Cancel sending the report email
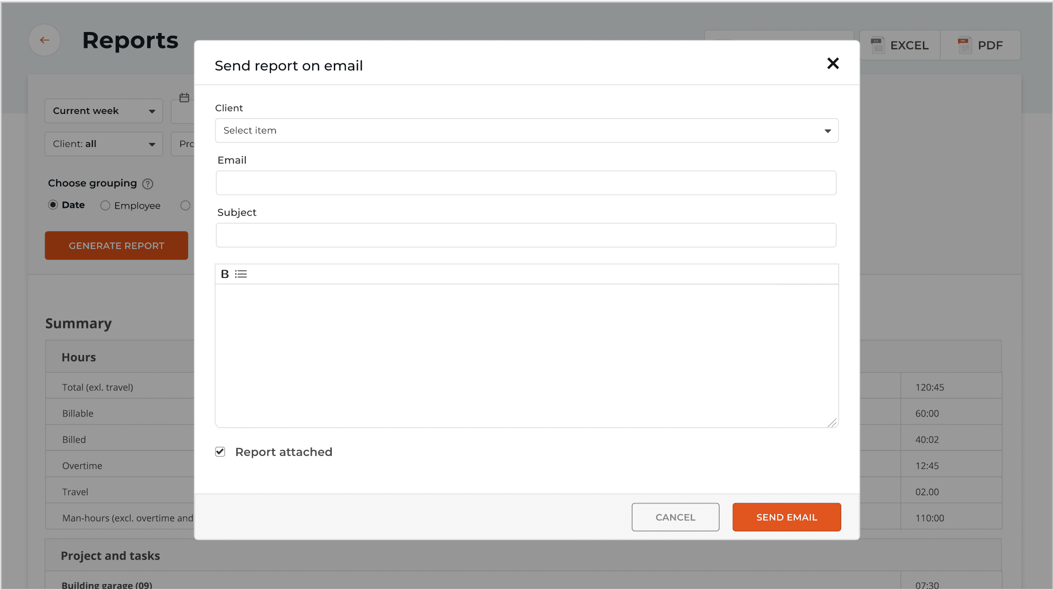Image resolution: width=1053 pixels, height=590 pixels. click(x=675, y=517)
